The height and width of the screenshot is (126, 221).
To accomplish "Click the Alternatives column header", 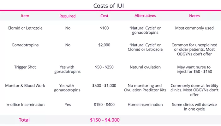I will pyautogui.click(x=145, y=16).
